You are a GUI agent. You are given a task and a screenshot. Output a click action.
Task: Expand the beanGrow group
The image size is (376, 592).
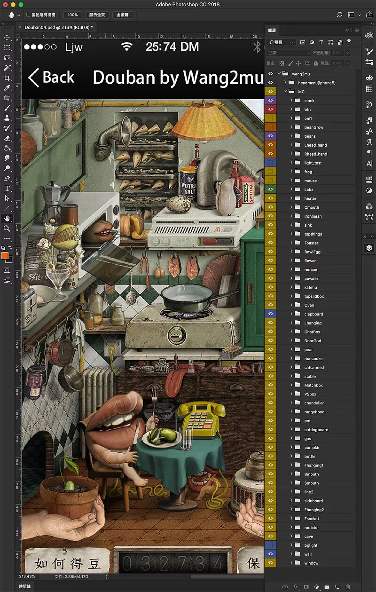point(291,127)
